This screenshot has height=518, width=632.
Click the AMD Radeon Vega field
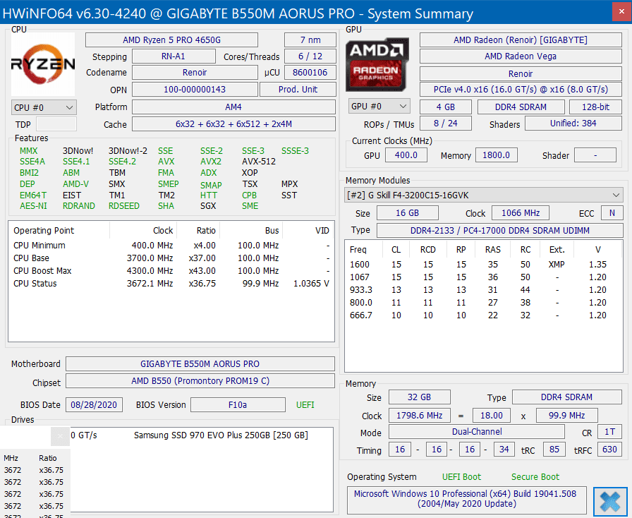521,56
